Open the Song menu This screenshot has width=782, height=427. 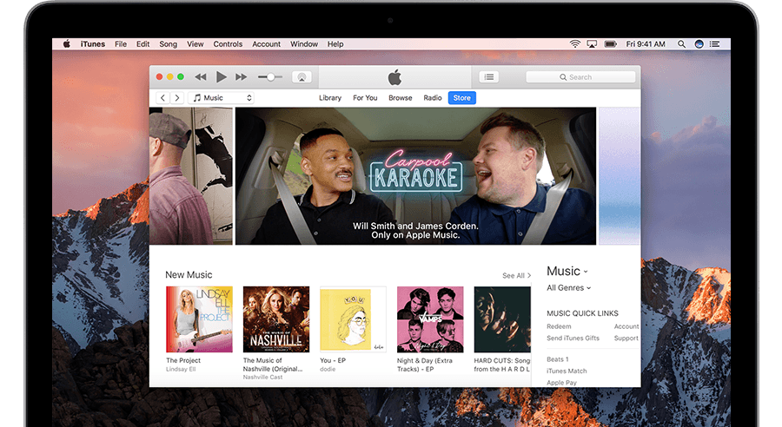pyautogui.click(x=168, y=44)
